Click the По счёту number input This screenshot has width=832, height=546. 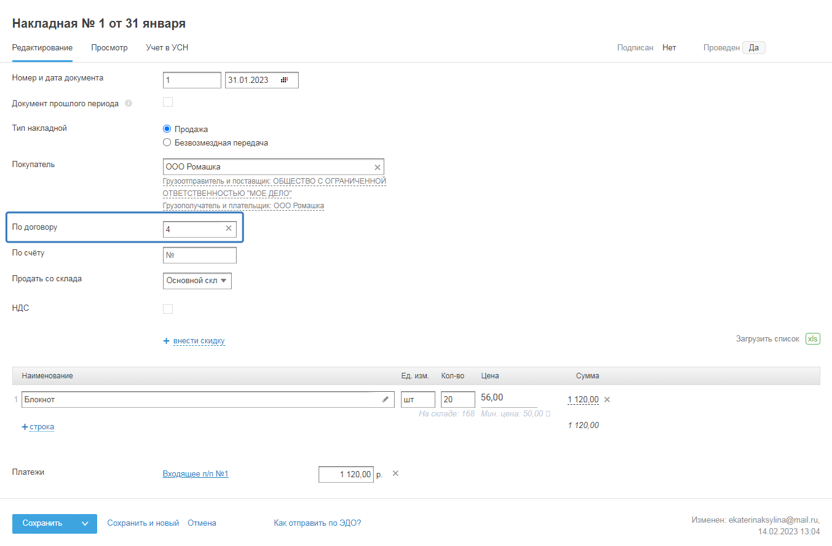point(200,255)
